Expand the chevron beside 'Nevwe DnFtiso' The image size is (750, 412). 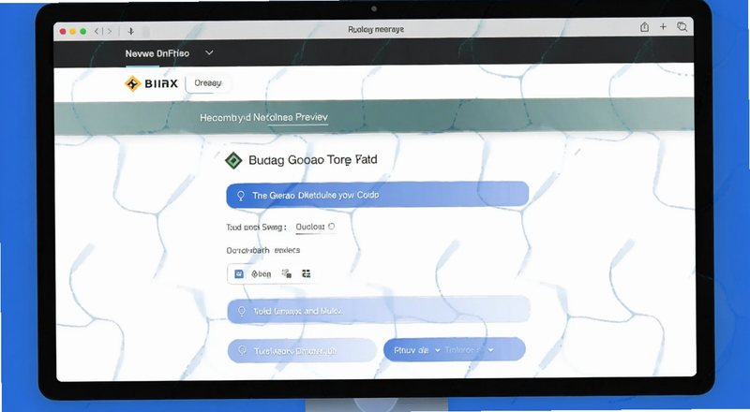click(x=209, y=52)
